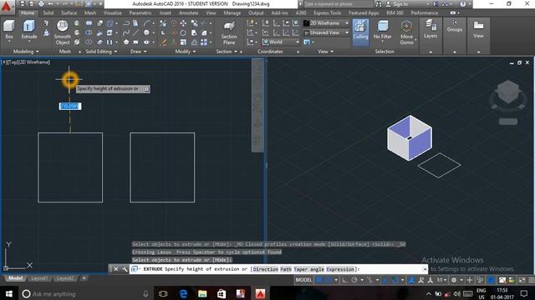This screenshot has height=300, width=535.
Task: Click the Smooth Object mesh tool
Action: tap(63, 32)
